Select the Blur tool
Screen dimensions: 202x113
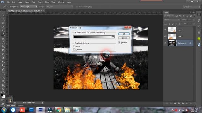(x=3, y=62)
